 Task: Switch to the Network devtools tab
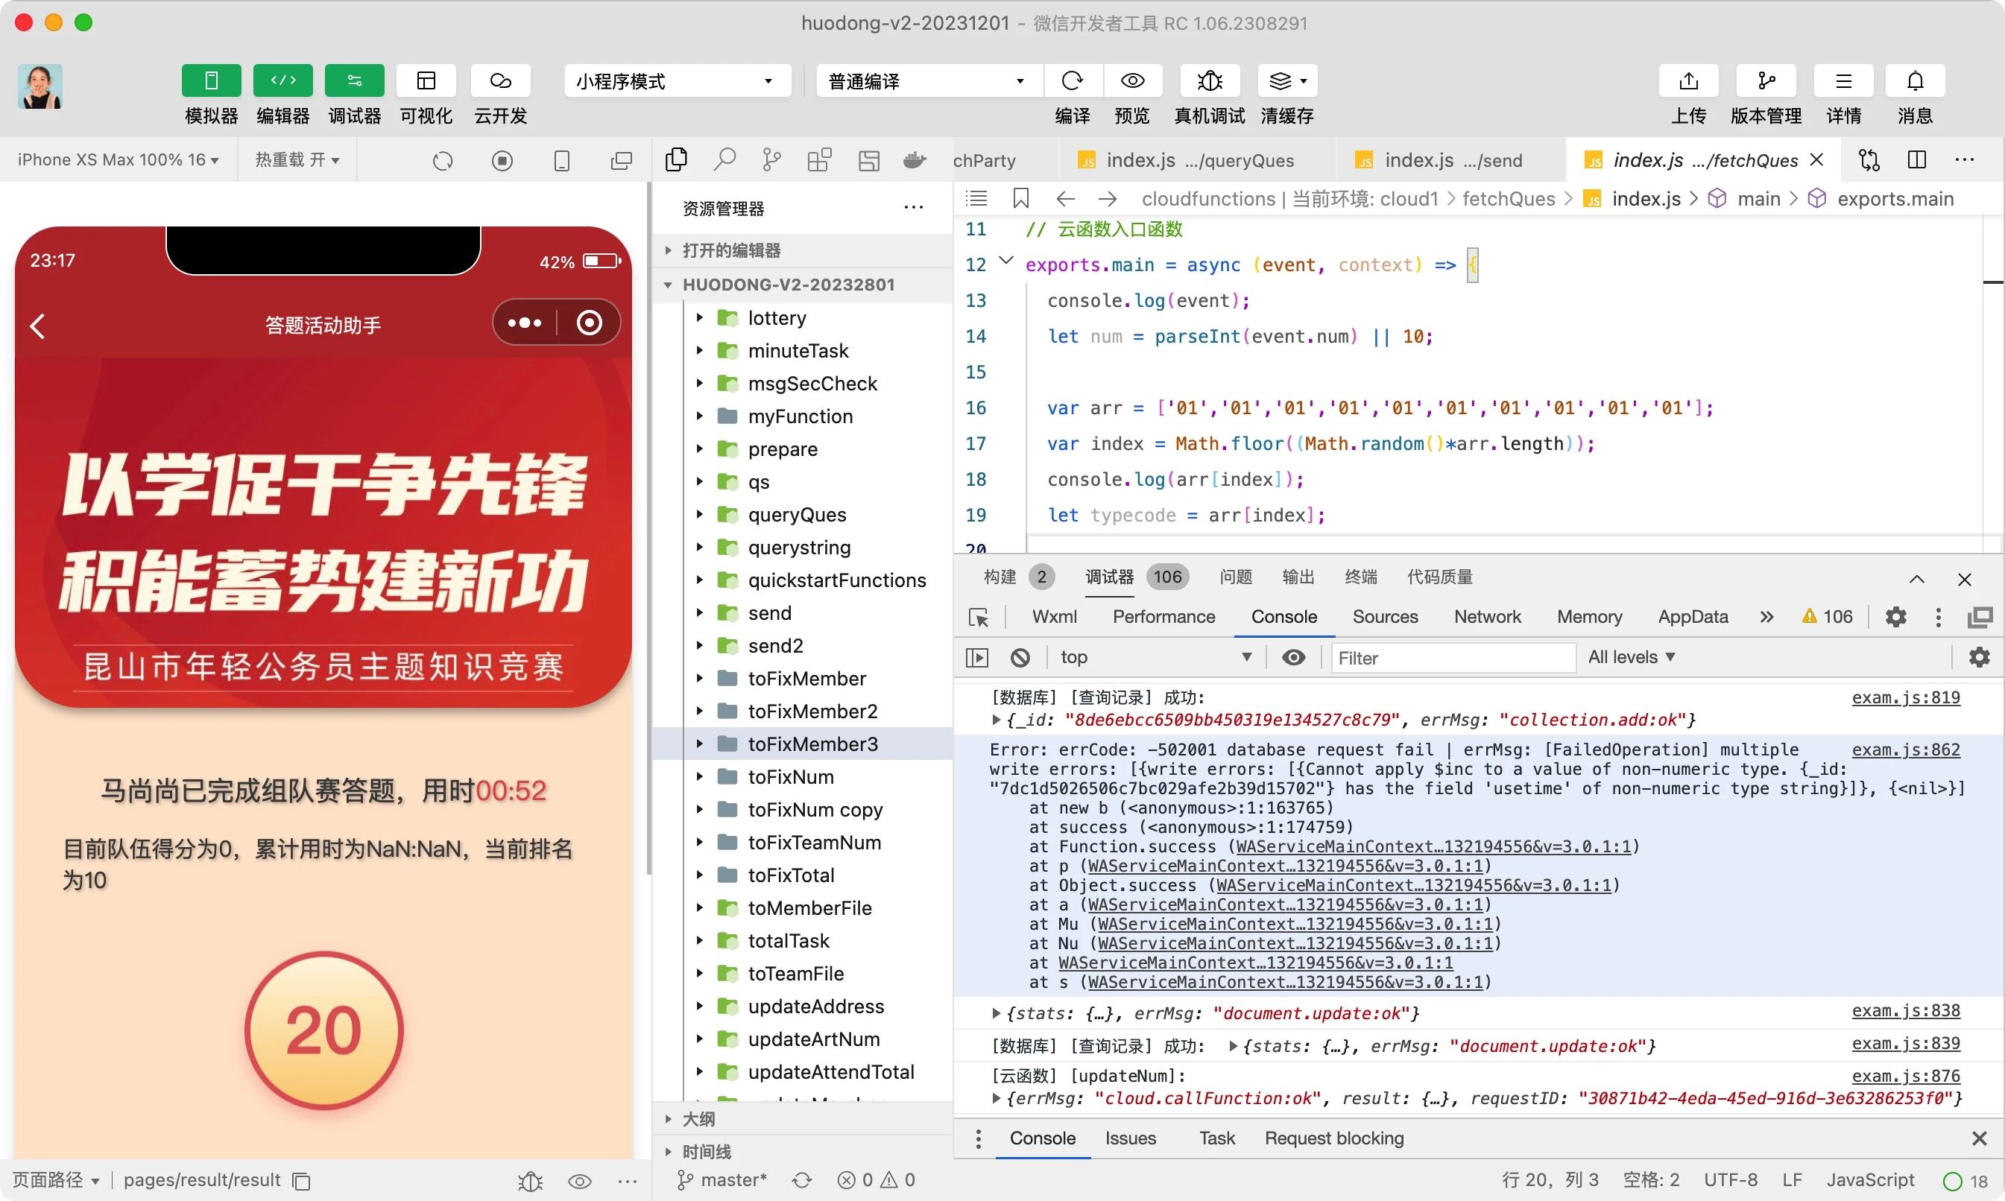(x=1486, y=617)
